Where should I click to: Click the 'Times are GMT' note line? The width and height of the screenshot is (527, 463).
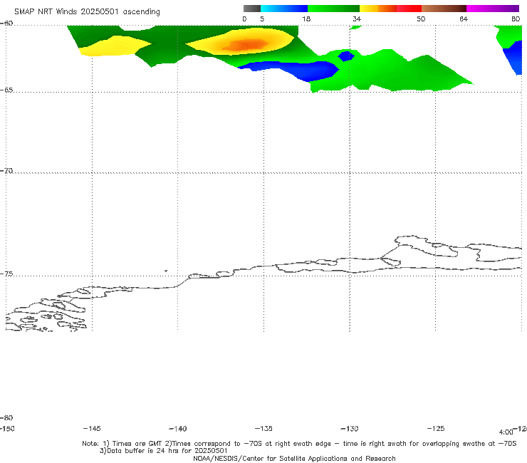pyautogui.click(x=299, y=444)
